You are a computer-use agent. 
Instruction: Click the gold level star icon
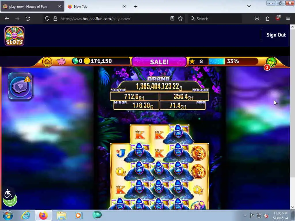tap(192, 61)
